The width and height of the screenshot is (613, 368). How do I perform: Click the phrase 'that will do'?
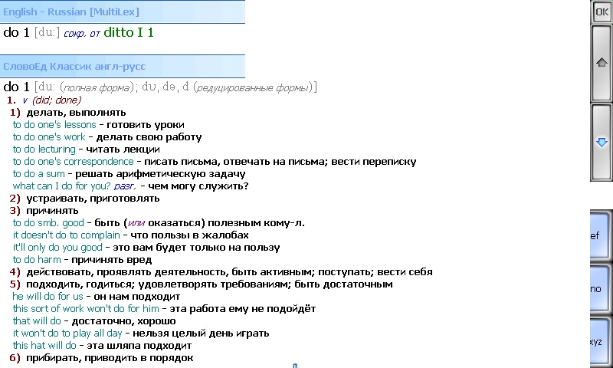click(37, 321)
